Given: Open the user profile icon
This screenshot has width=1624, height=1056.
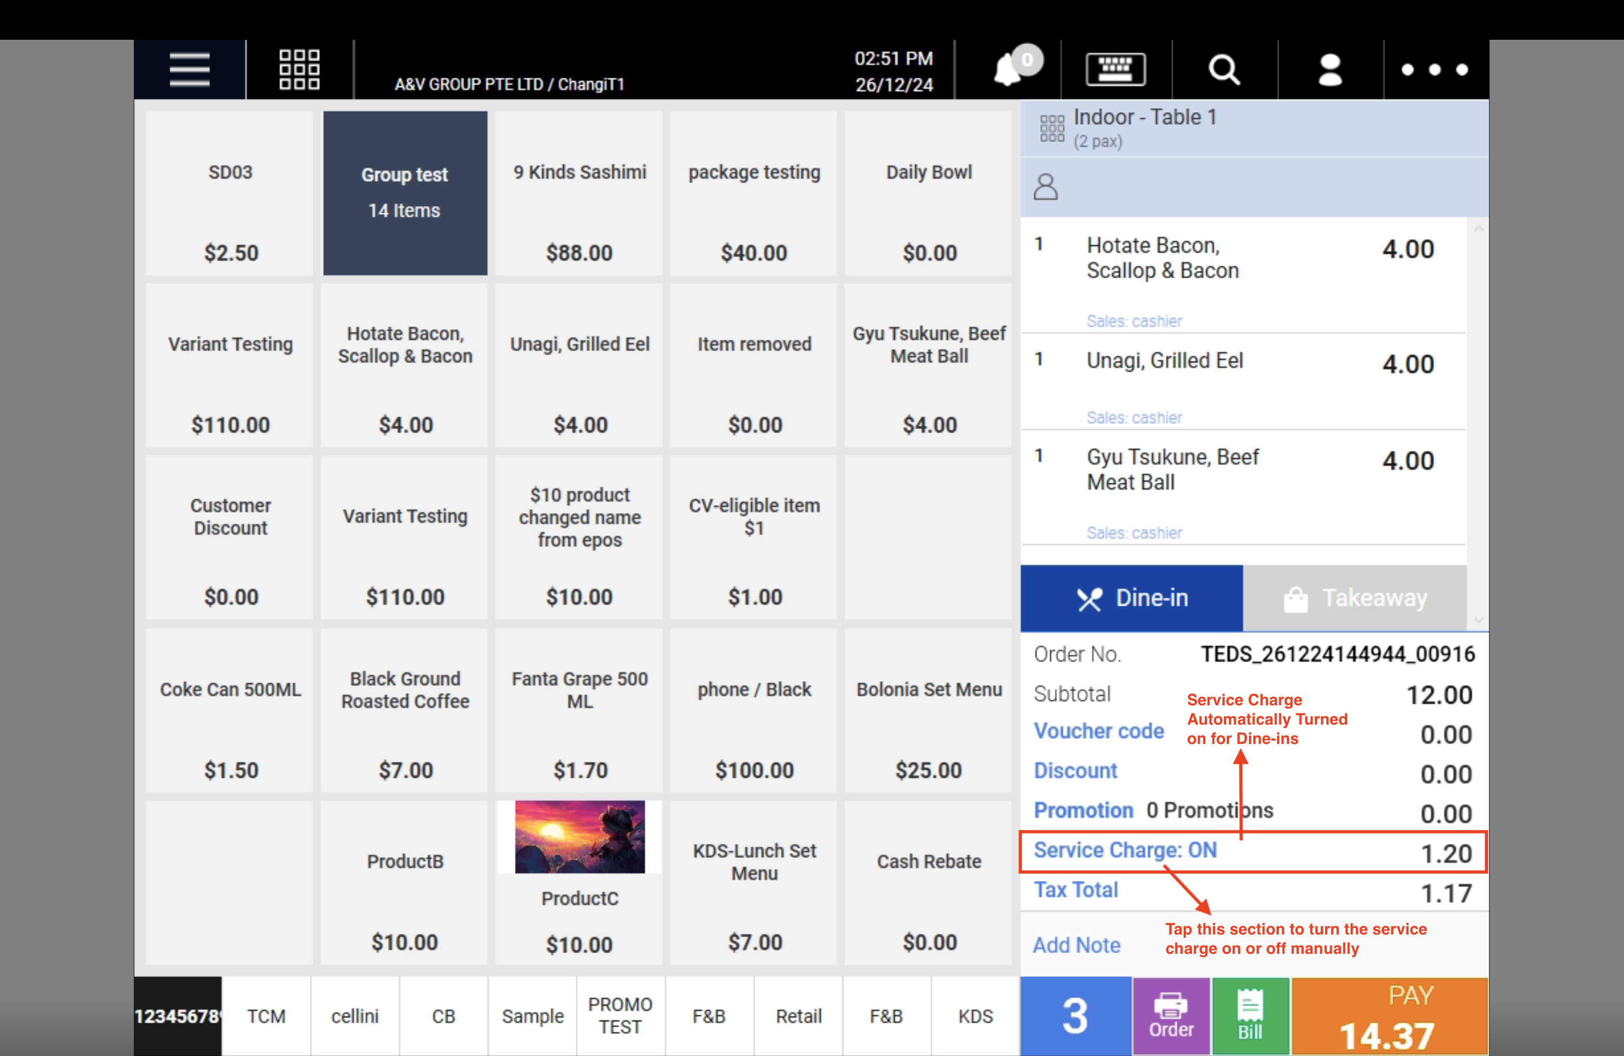Looking at the screenshot, I should point(1329,70).
